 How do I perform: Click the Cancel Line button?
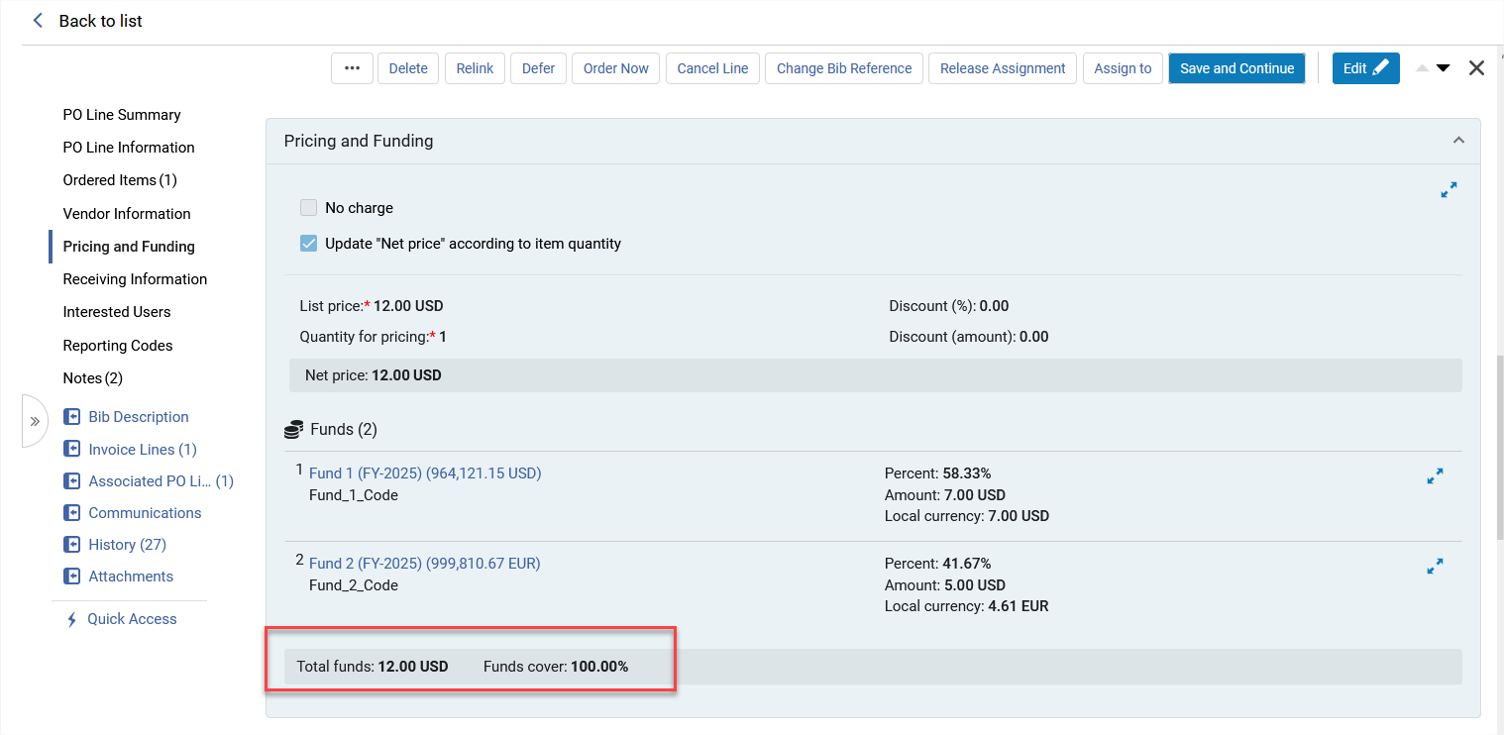(712, 68)
